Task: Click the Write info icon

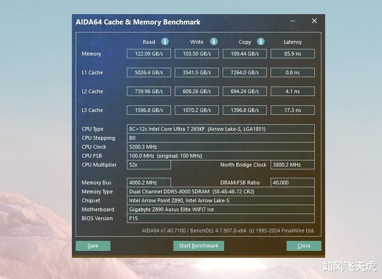Action: (x=214, y=41)
